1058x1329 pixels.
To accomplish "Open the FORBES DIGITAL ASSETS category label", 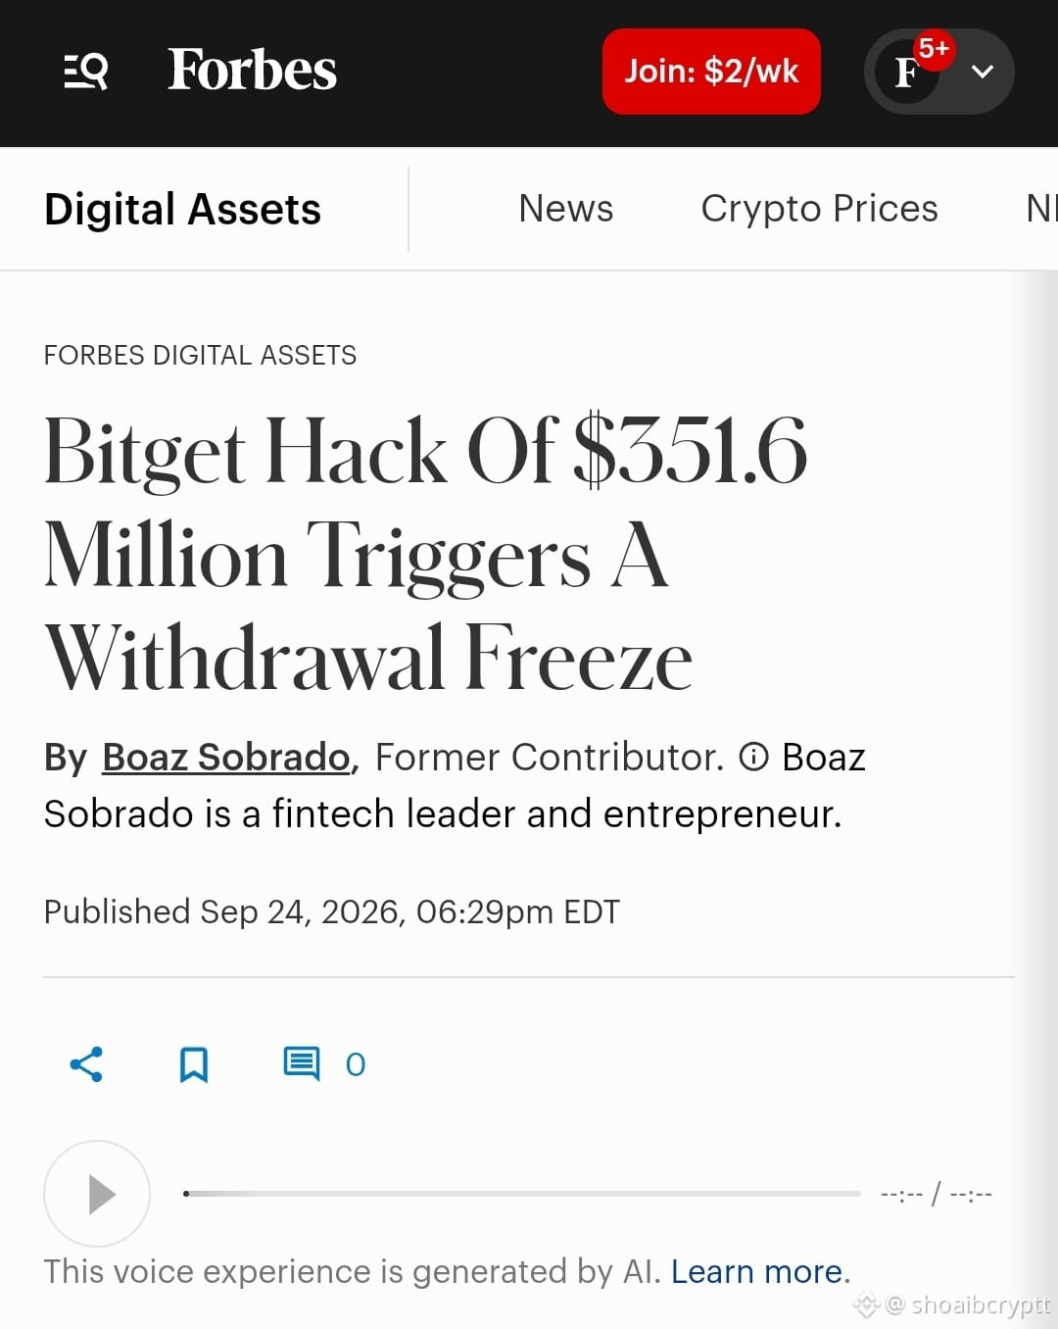I will click(x=200, y=355).
